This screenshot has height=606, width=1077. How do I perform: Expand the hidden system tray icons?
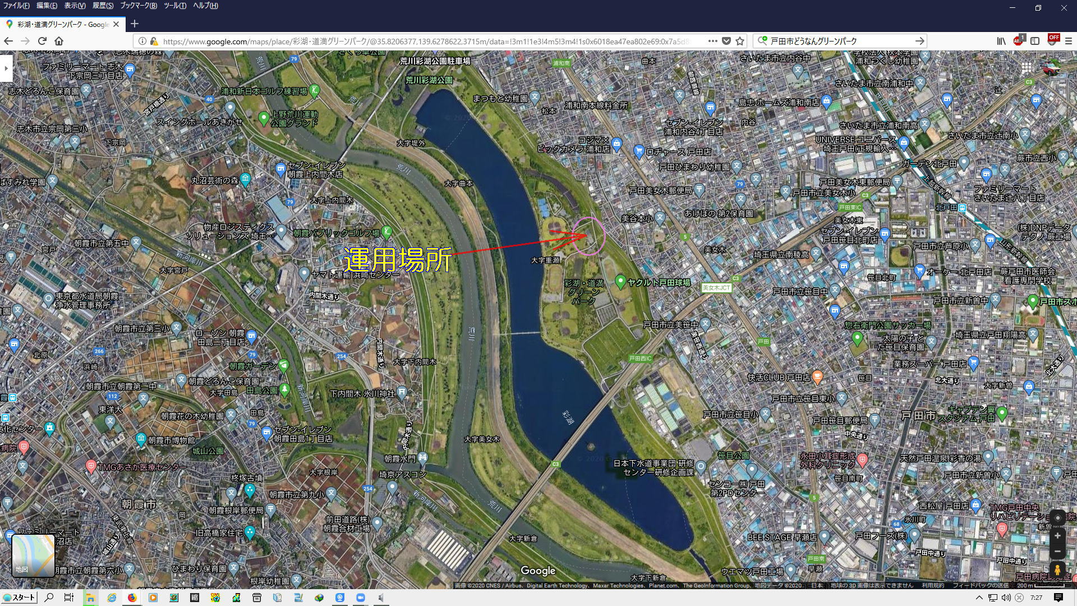pyautogui.click(x=979, y=598)
